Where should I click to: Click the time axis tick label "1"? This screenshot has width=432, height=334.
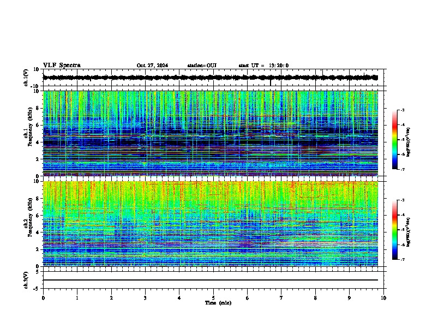[x=77, y=298]
